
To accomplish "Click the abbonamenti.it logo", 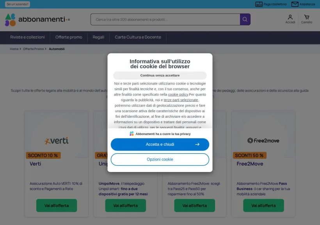I will point(37,20).
